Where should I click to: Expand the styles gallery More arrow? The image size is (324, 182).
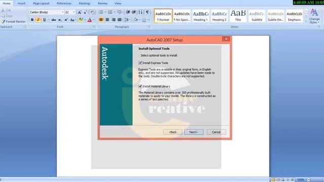[306, 21]
